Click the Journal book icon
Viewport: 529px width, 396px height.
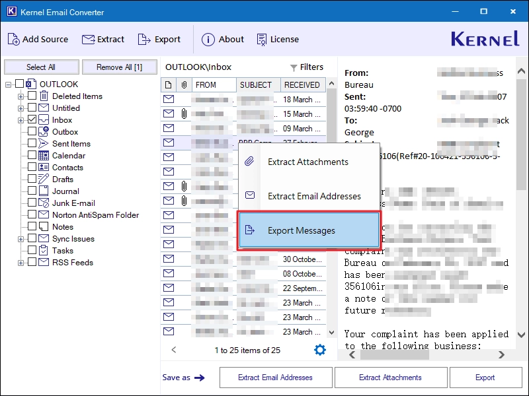tap(44, 191)
